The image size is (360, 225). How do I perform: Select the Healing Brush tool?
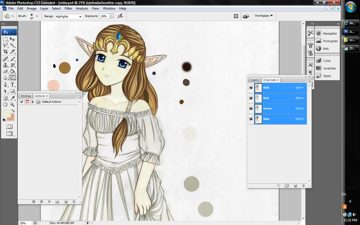pos(6,59)
